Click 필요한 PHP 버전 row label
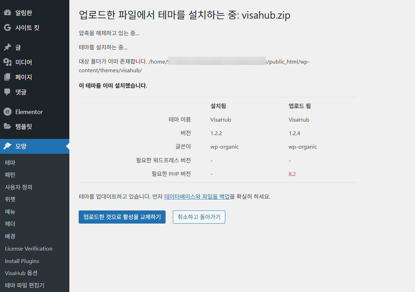 click(171, 174)
